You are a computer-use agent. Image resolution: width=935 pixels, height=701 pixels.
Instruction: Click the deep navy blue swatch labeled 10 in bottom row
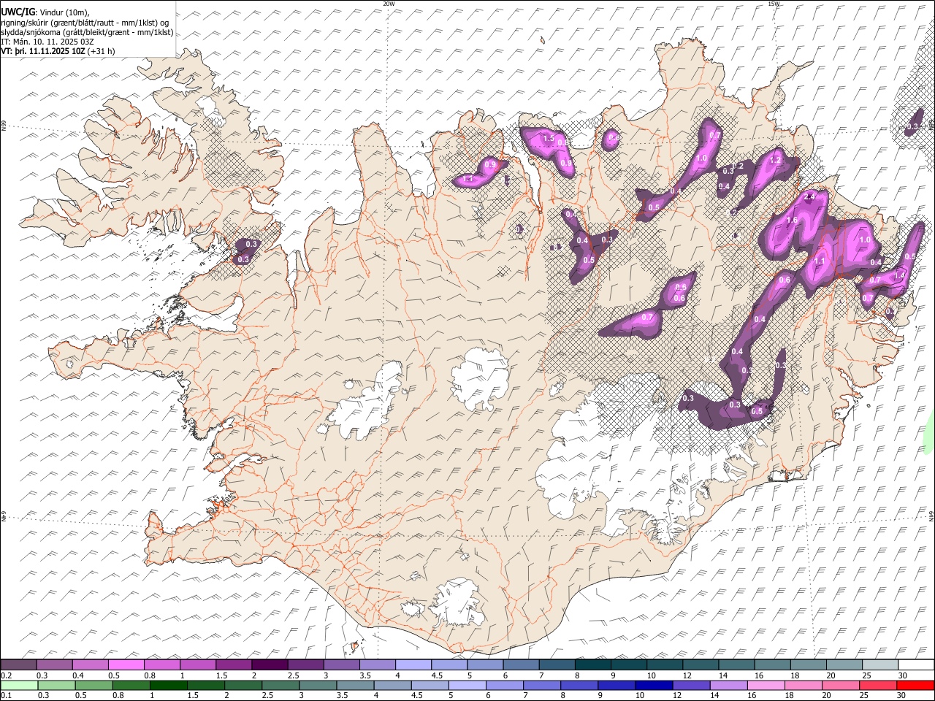pos(653,685)
